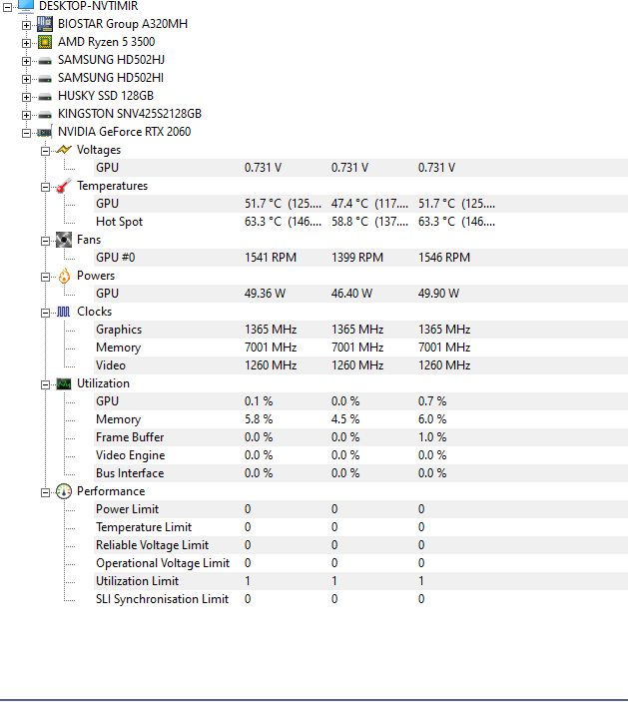Expand the HUSKY SSD 128GB node

tap(26, 97)
